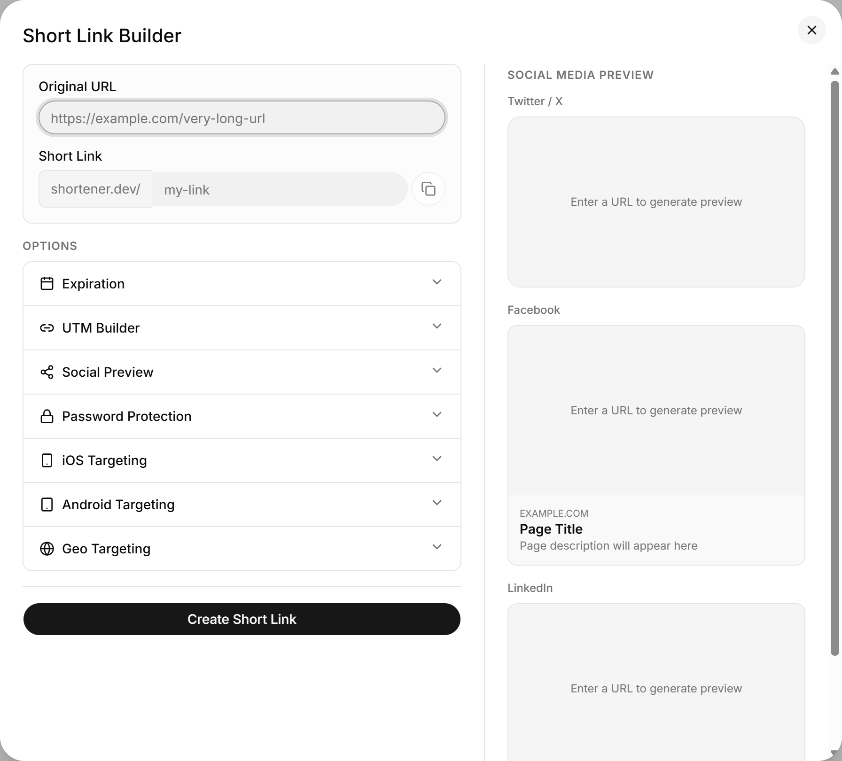Click the chain-link icon beside UTM Builder

point(47,328)
